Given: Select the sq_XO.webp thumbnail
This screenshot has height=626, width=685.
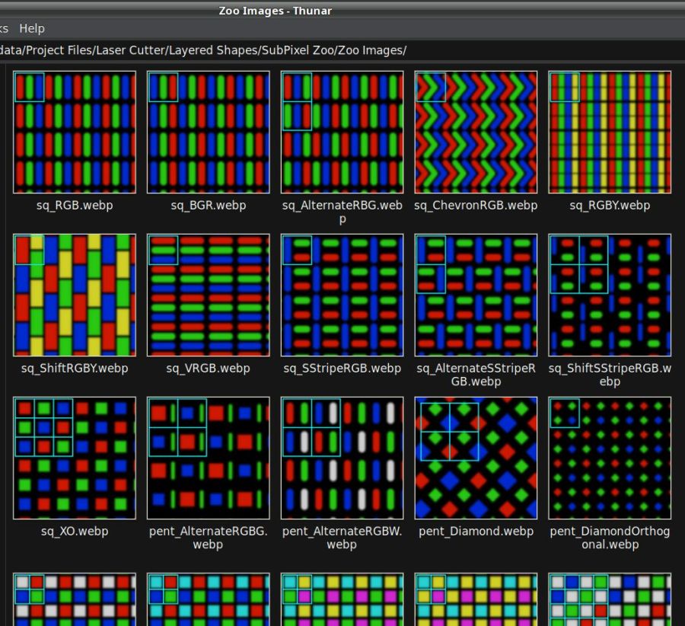Looking at the screenshot, I should point(74,457).
